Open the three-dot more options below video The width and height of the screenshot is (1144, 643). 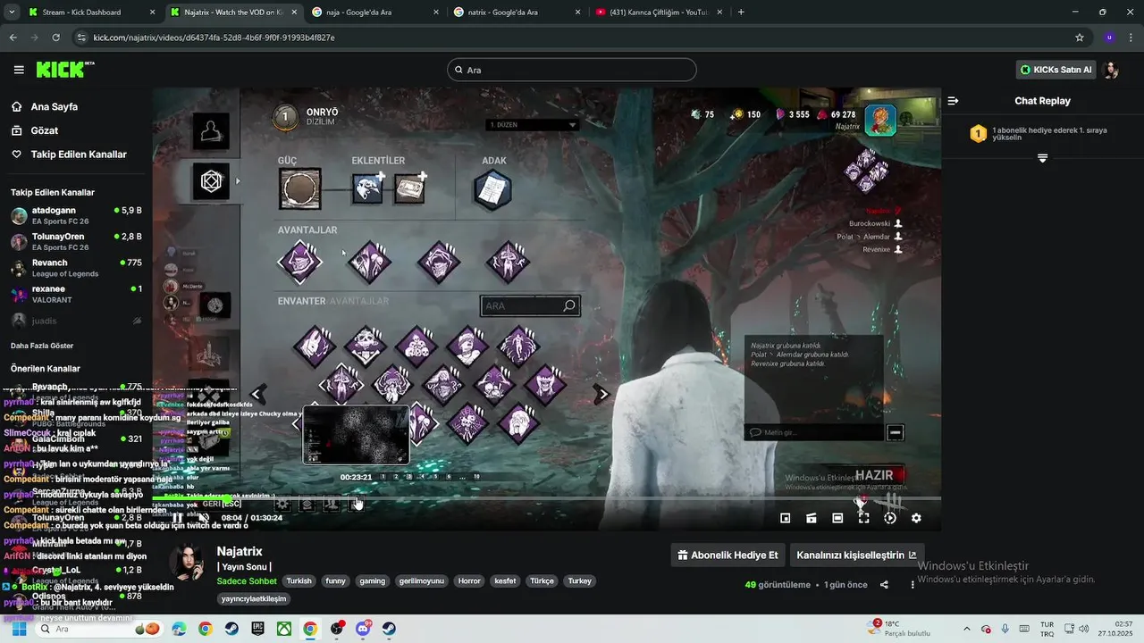tap(913, 585)
